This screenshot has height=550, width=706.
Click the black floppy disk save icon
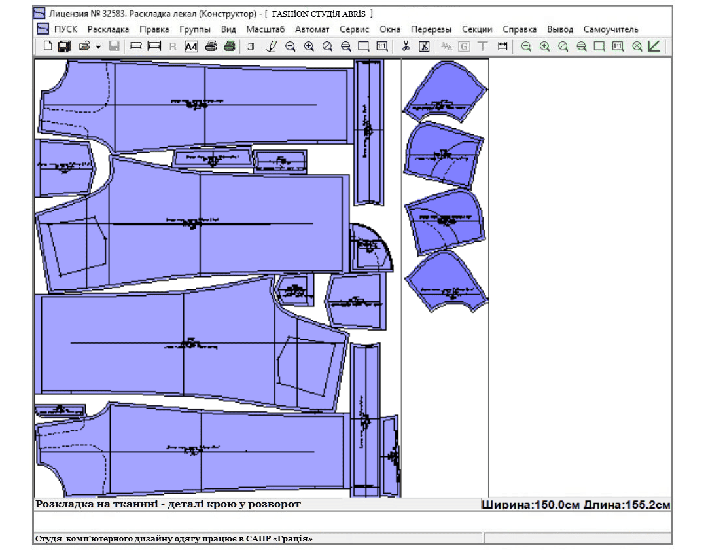[x=64, y=46]
